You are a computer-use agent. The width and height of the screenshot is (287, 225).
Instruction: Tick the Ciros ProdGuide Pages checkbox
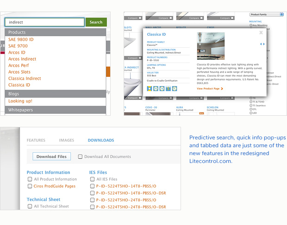point(30,186)
